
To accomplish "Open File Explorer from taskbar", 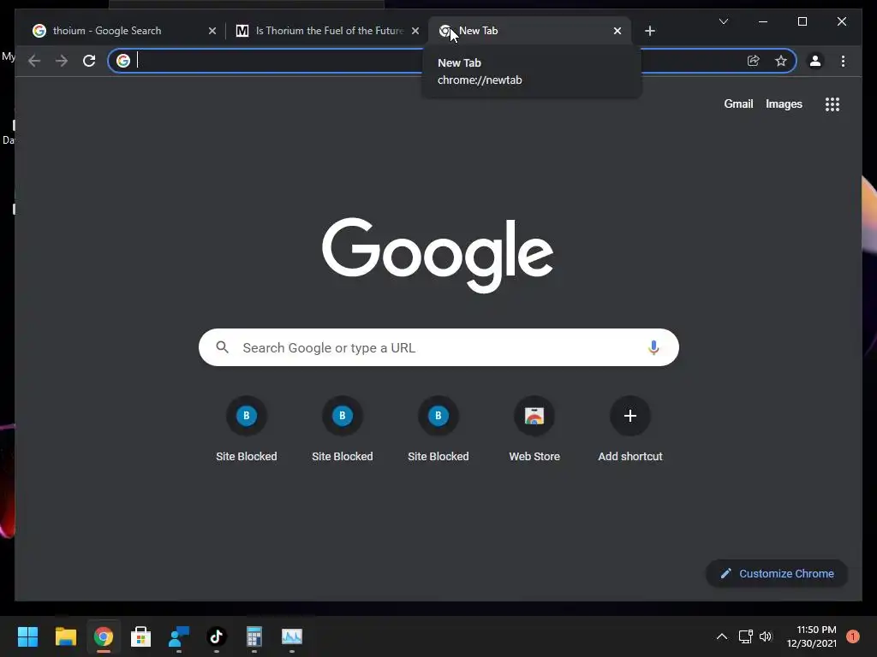I will (65, 636).
